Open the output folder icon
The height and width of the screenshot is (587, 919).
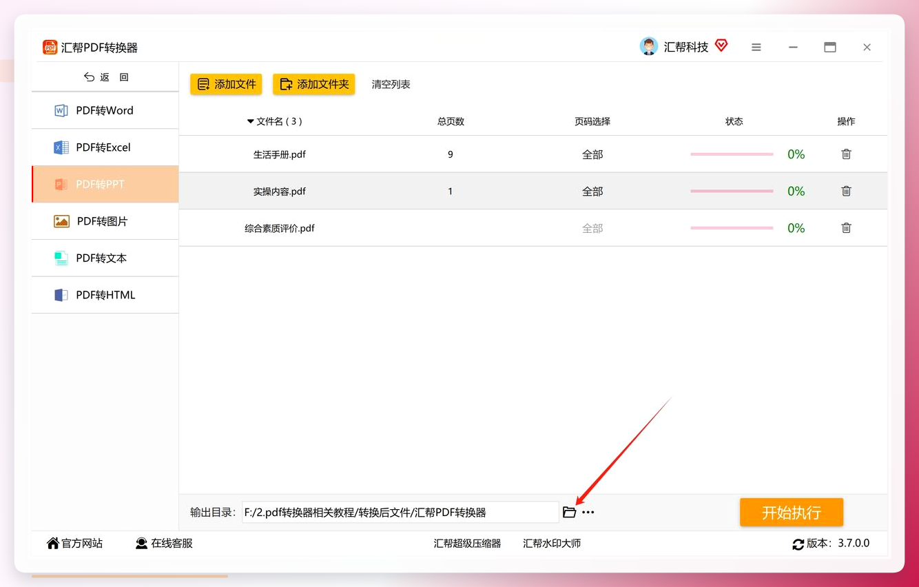[x=569, y=512]
